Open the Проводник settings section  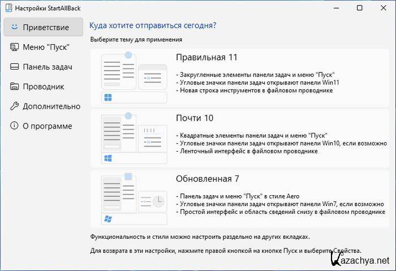pyautogui.click(x=44, y=87)
